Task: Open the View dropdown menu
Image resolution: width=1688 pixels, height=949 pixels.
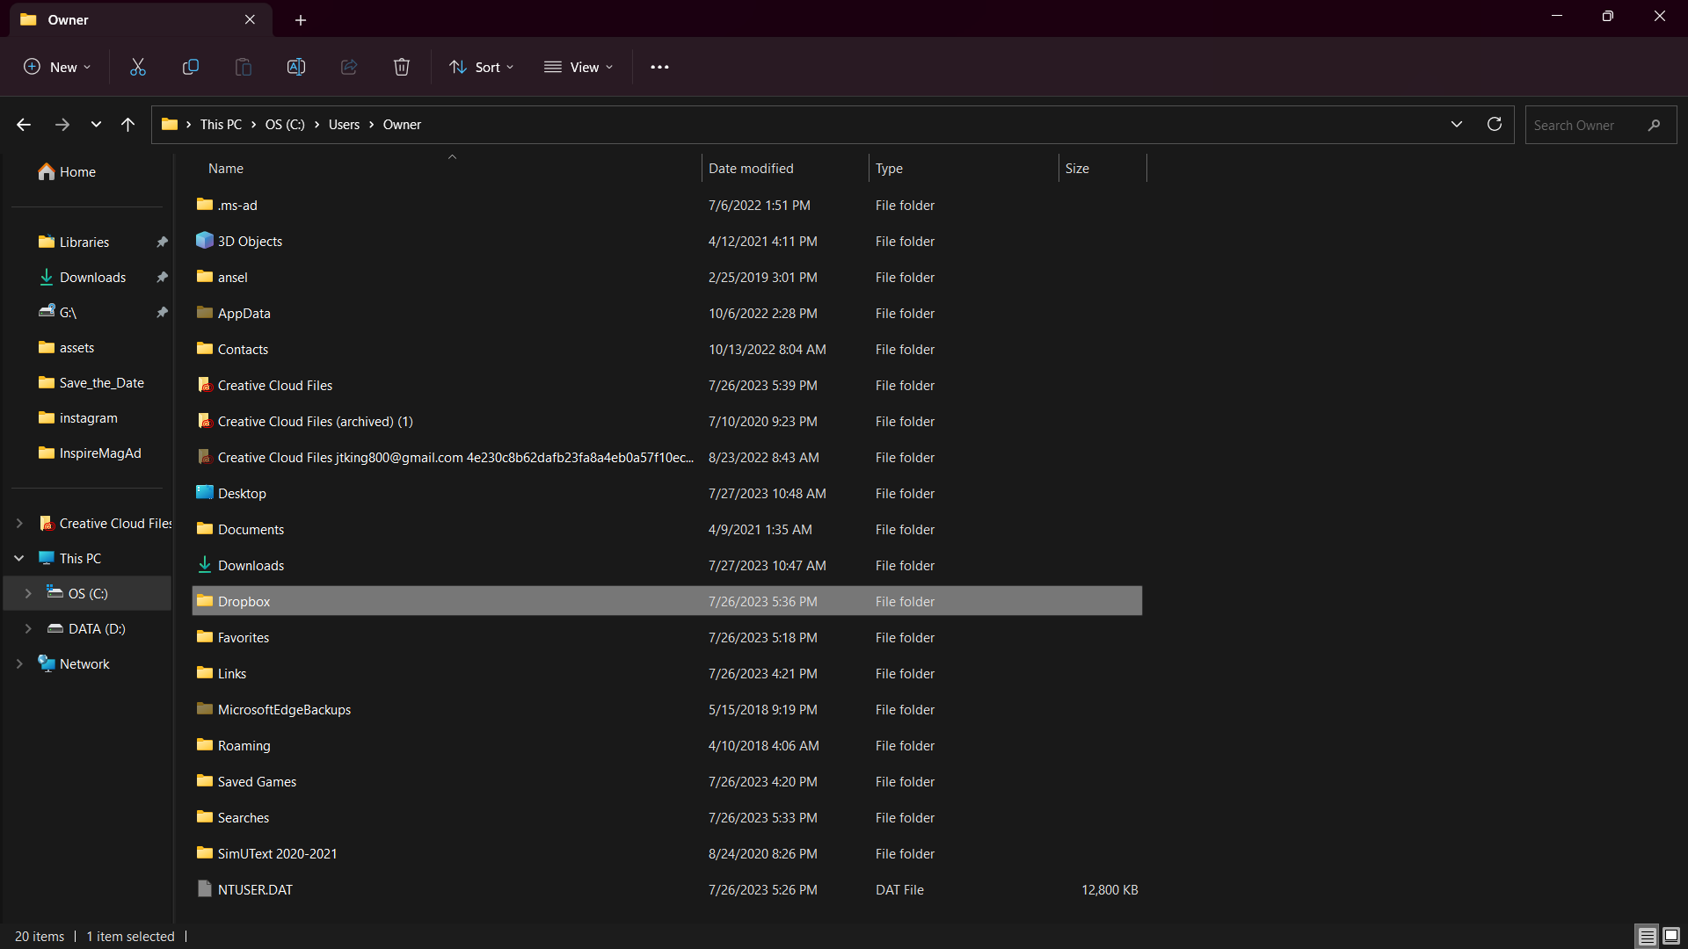Action: point(578,67)
